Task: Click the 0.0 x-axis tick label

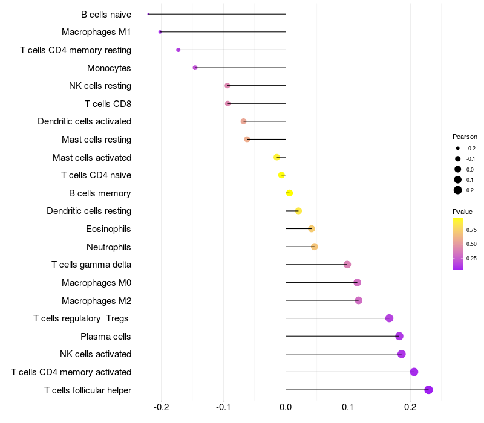Action: pyautogui.click(x=286, y=407)
